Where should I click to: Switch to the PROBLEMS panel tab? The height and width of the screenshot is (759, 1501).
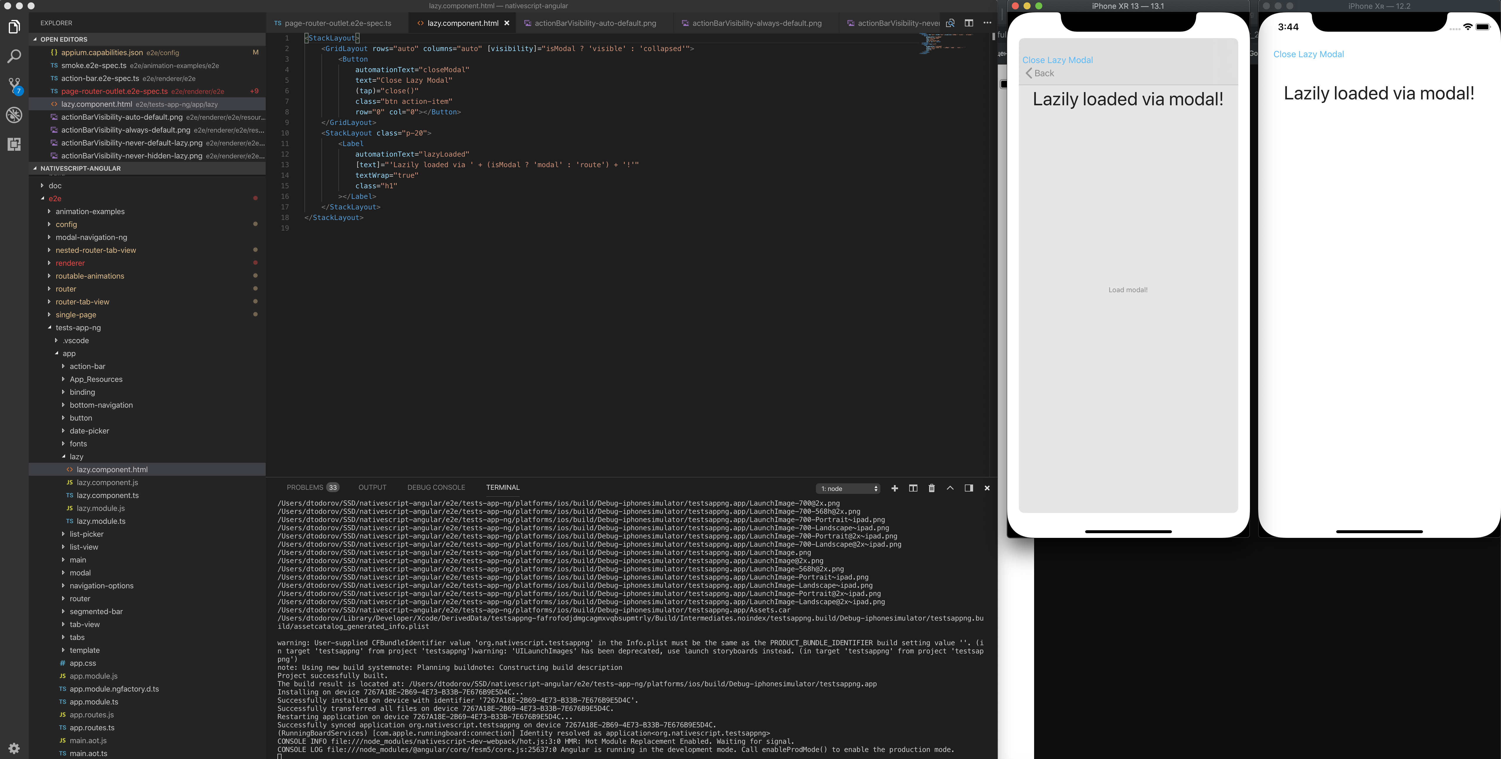[305, 487]
